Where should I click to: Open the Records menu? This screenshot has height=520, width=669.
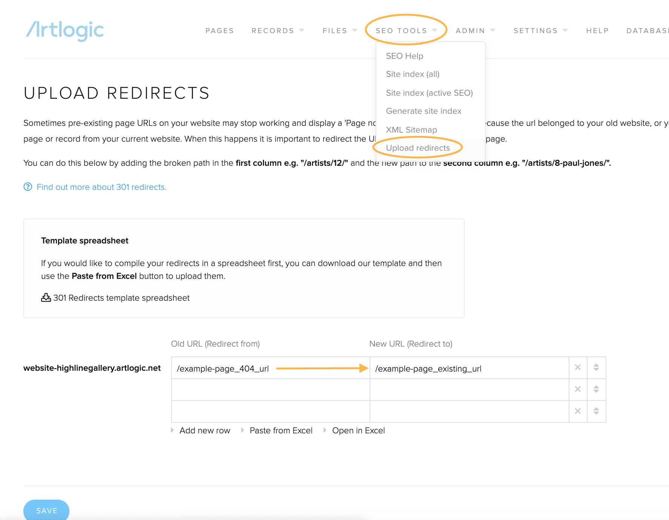[273, 31]
